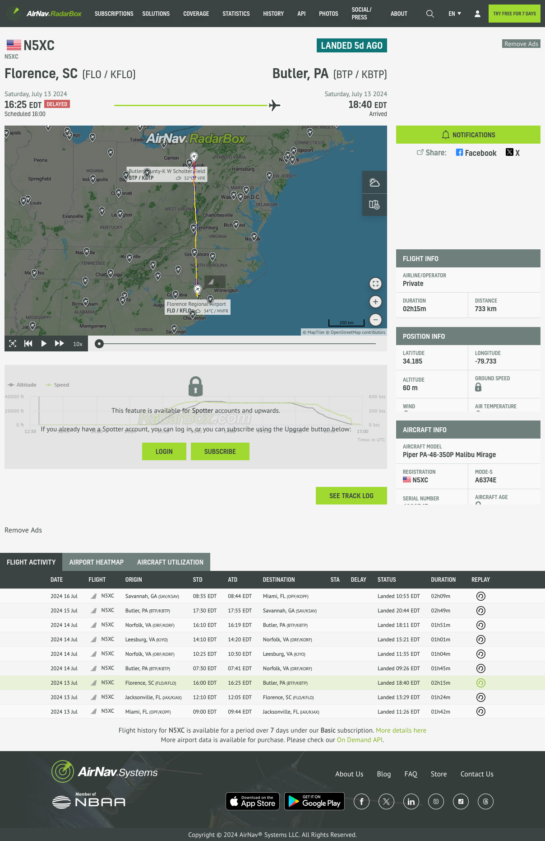Open the API nav item
The height and width of the screenshot is (841, 545).
(x=301, y=14)
